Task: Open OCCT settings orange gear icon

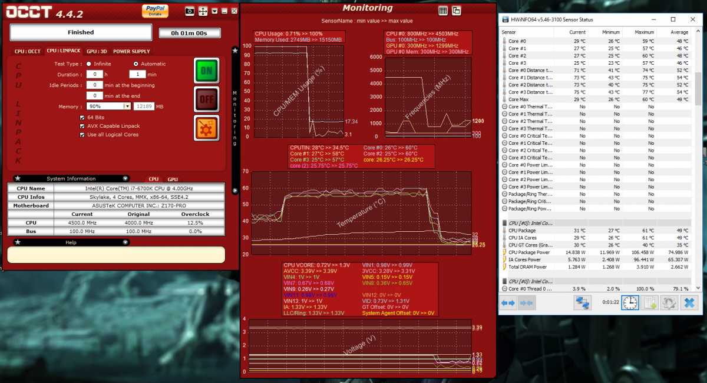Action: (x=206, y=128)
